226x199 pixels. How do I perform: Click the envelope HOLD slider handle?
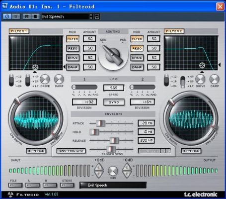tap(94, 132)
